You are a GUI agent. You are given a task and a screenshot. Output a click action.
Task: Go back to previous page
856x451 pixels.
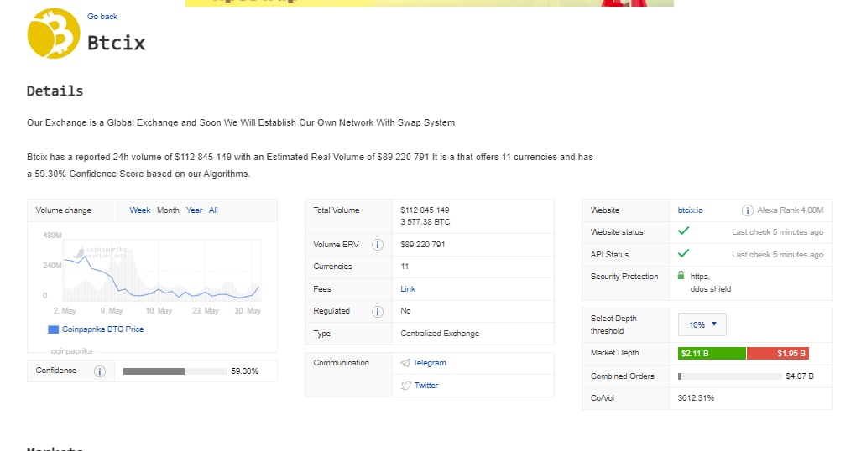[102, 17]
